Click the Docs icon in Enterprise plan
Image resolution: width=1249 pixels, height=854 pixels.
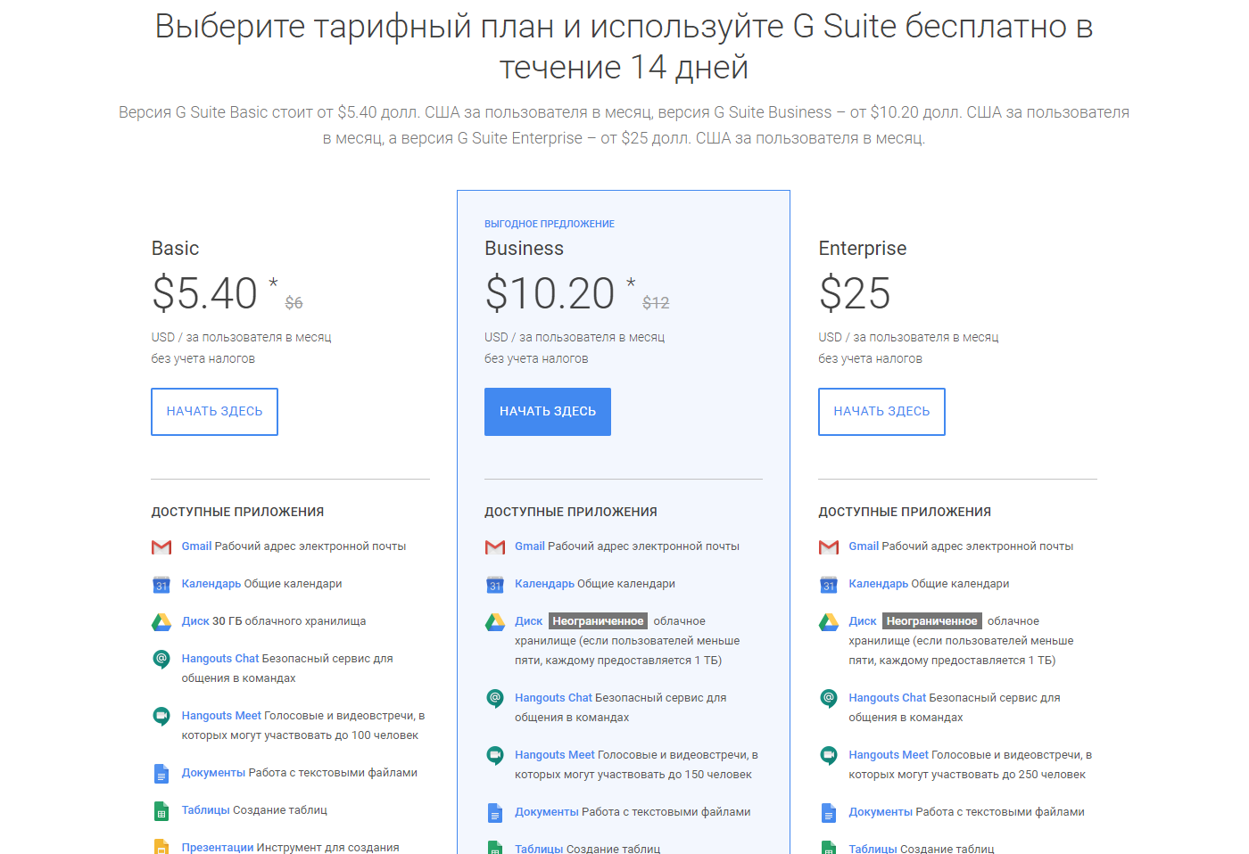click(x=829, y=813)
